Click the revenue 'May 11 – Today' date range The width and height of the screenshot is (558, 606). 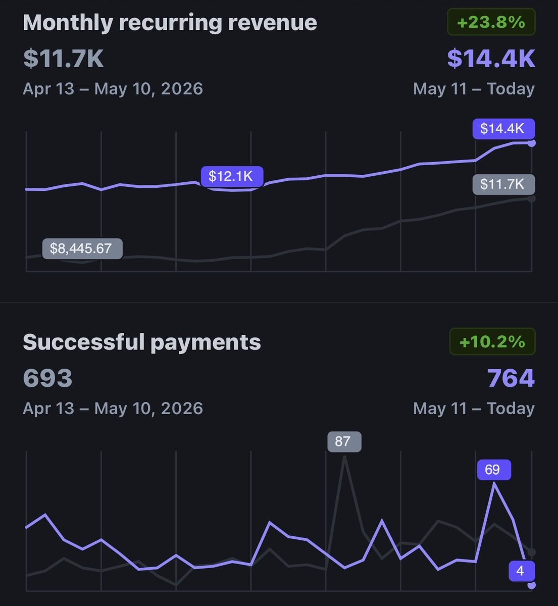click(474, 89)
